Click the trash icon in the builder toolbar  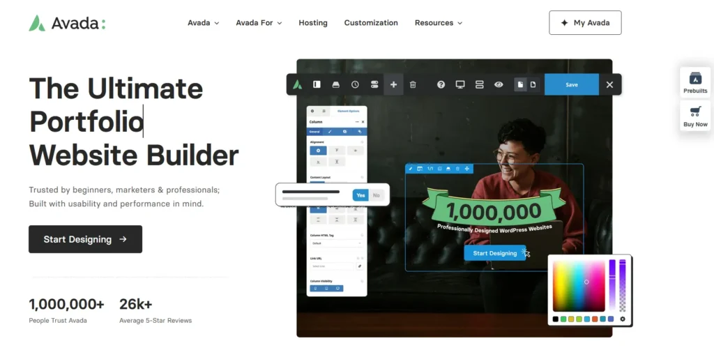coord(413,84)
